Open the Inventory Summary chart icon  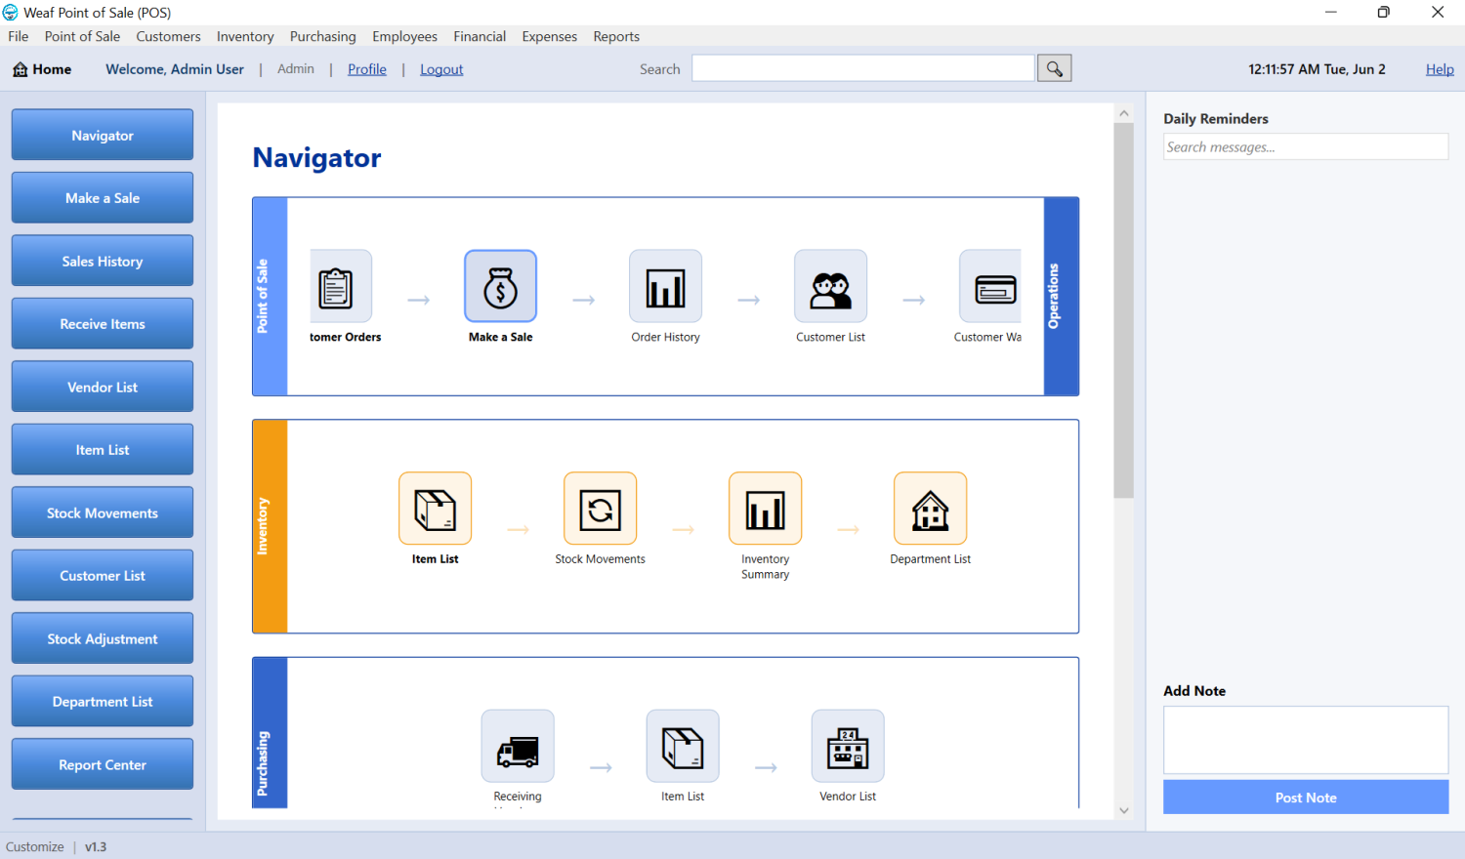[765, 509]
